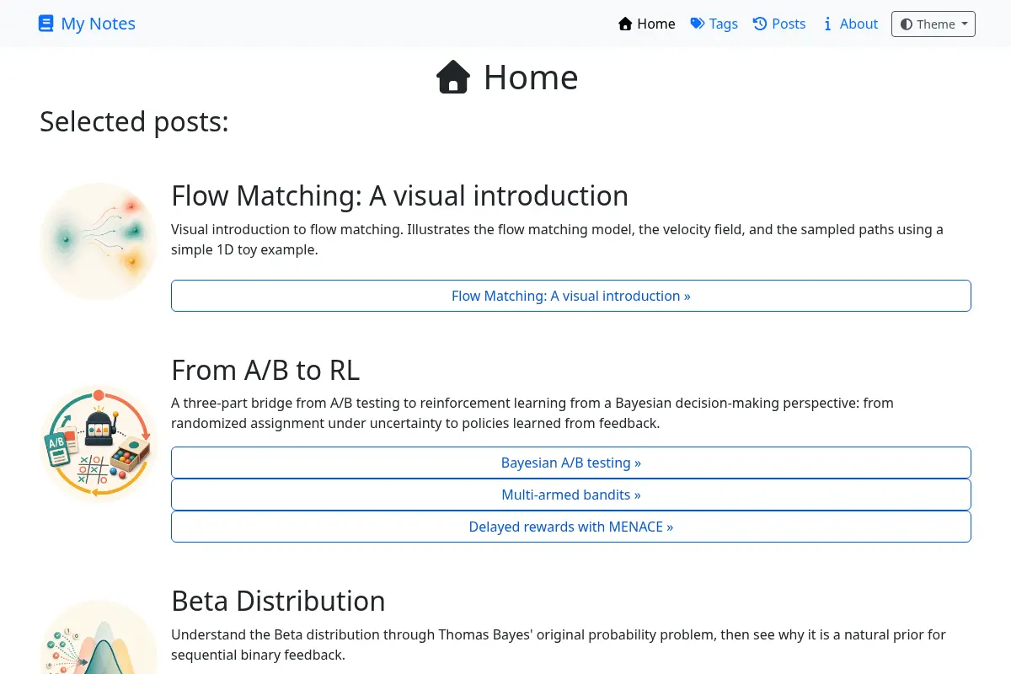Screen dimensions: 1011x674
Task: Click the info icon beside About
Action: click(x=827, y=24)
